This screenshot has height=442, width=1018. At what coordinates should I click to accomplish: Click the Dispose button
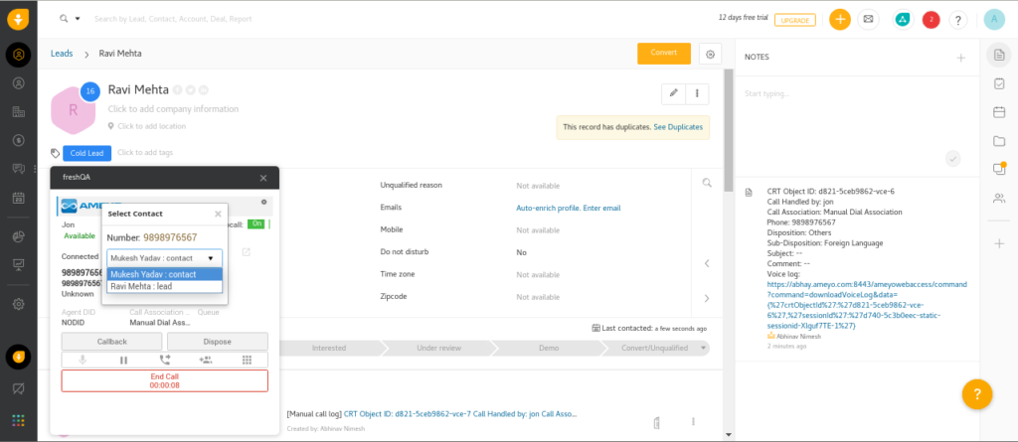pos(218,342)
